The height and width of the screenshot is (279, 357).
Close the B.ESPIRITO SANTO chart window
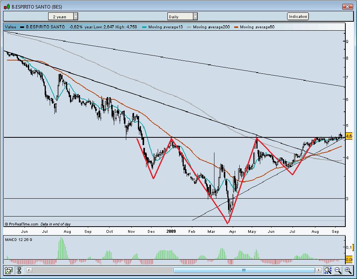(347, 7)
